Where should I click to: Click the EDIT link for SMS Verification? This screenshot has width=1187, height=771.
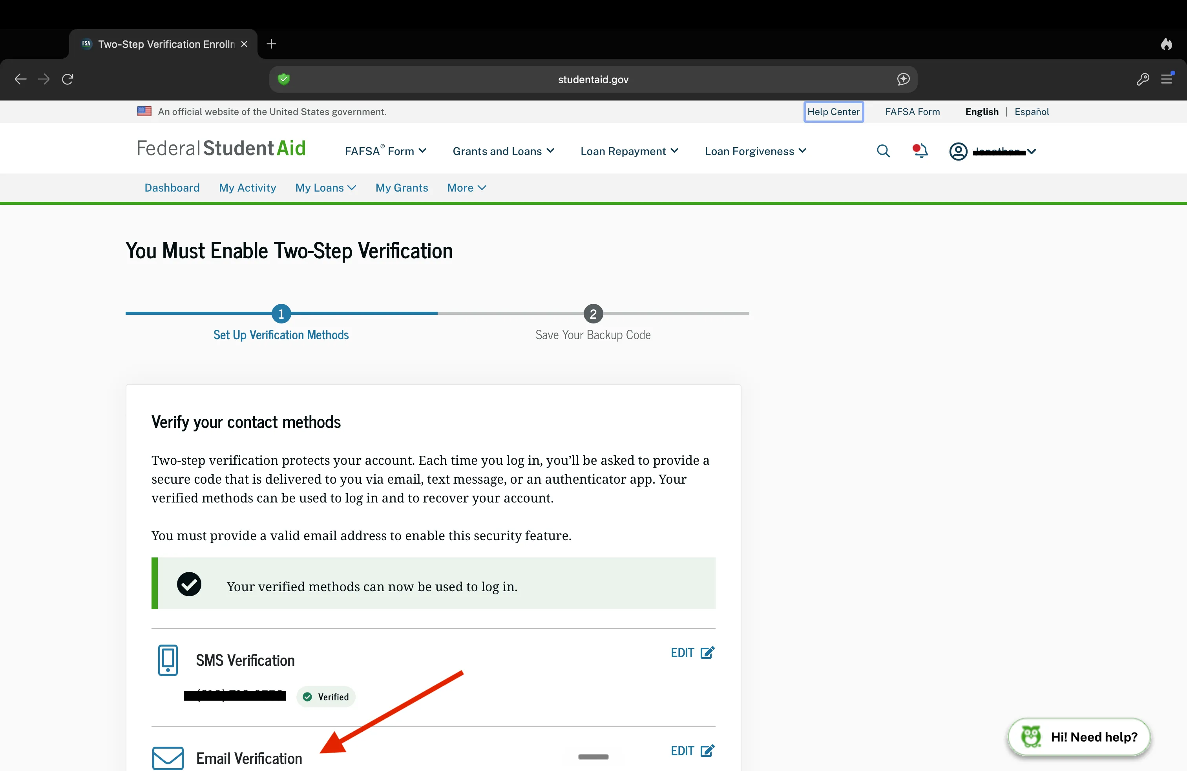[x=692, y=653]
